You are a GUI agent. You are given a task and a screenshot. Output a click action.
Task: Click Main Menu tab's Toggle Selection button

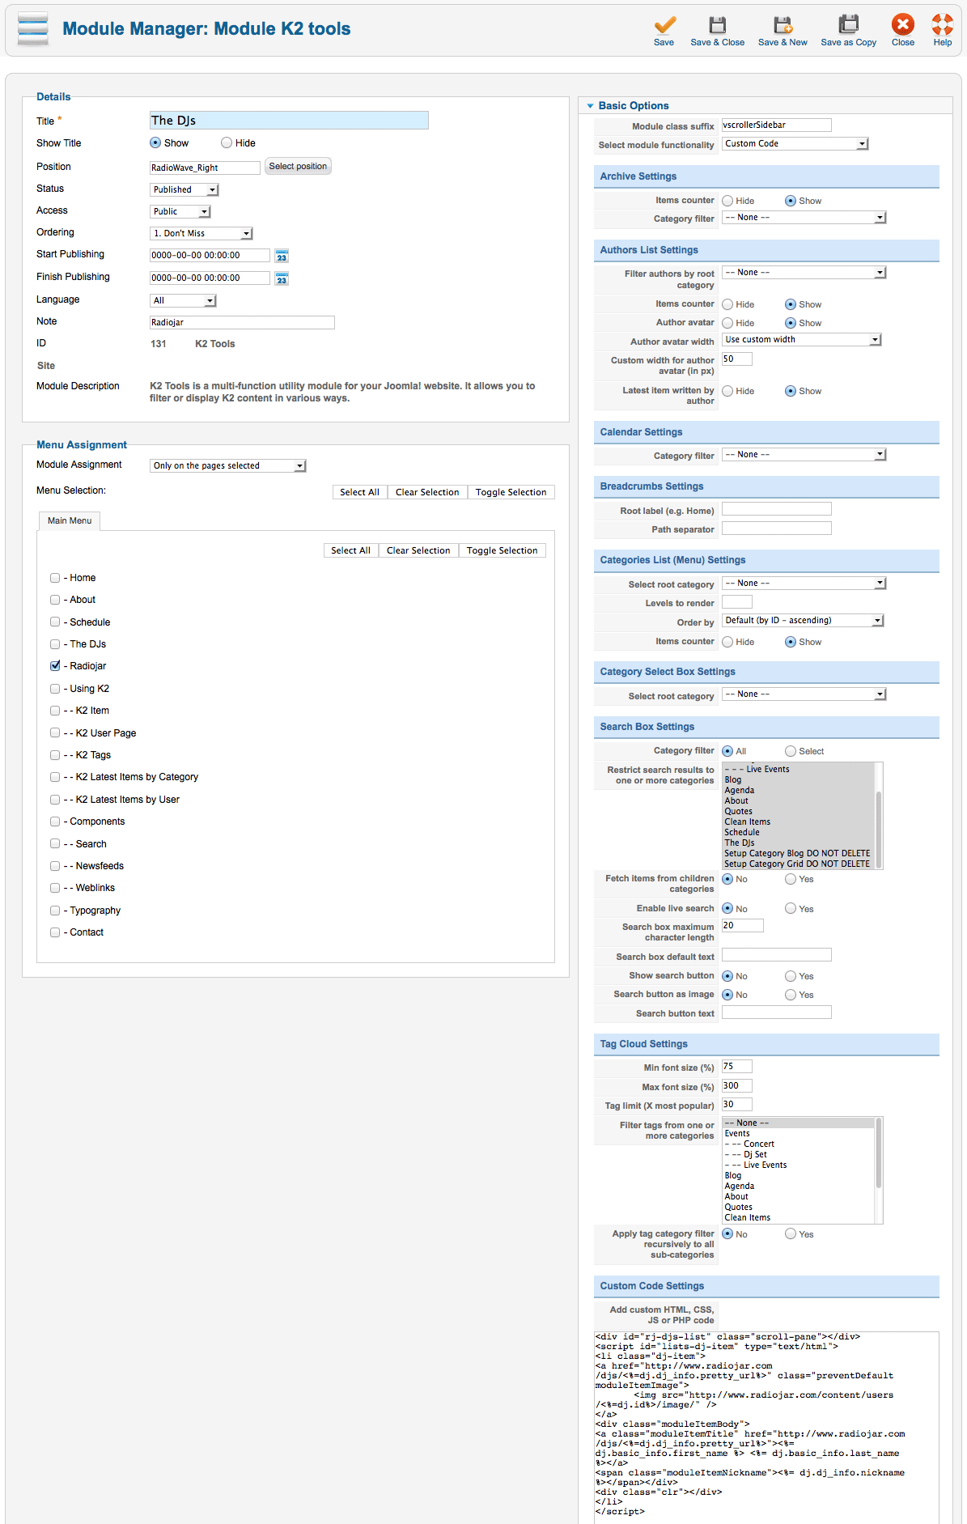point(502,550)
